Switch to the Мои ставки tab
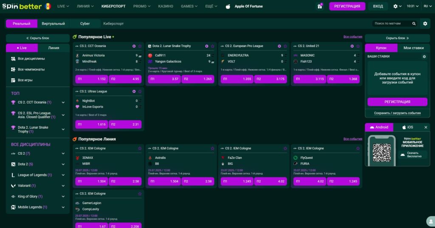435x228 pixels. 413,48
